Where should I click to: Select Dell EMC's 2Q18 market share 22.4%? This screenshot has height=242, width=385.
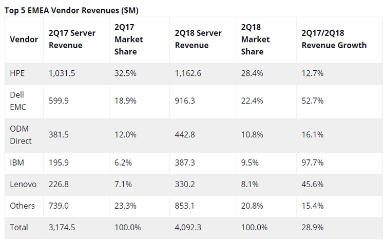[x=252, y=101]
